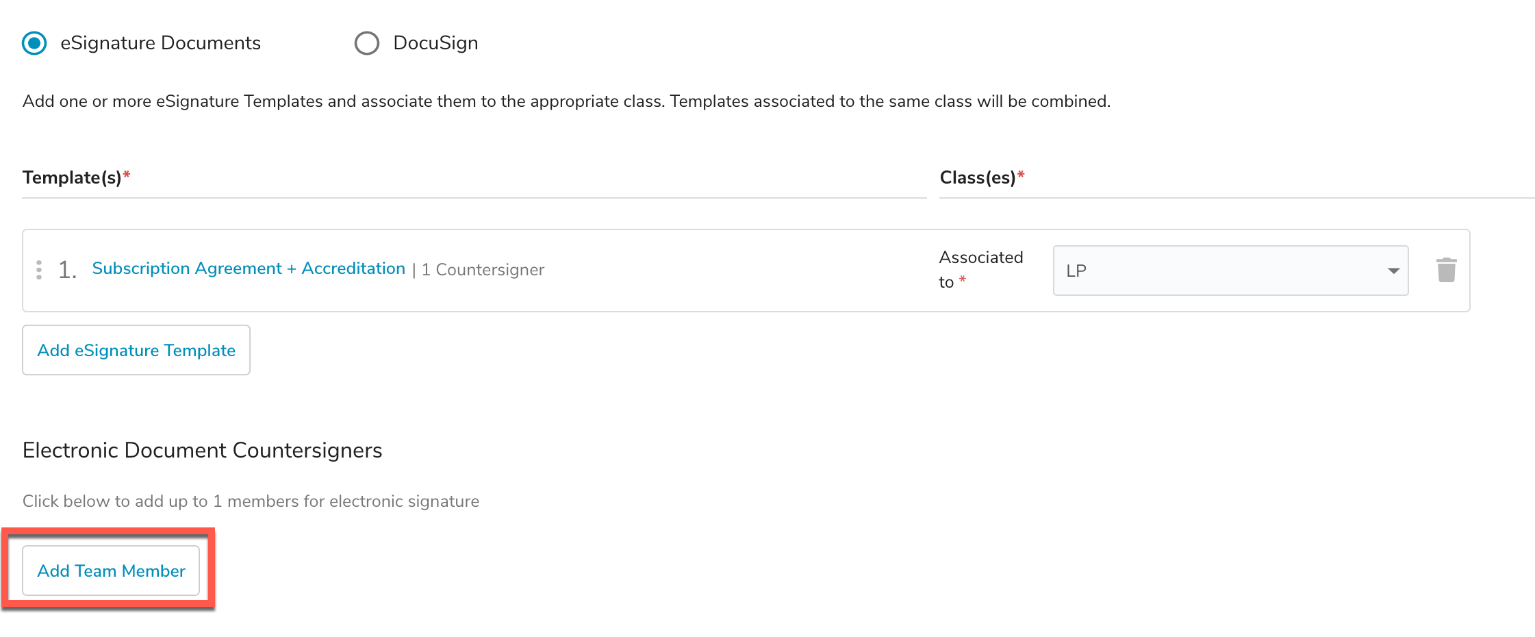
Task: Click the Electronic Document Countersigners heading
Action: click(202, 450)
